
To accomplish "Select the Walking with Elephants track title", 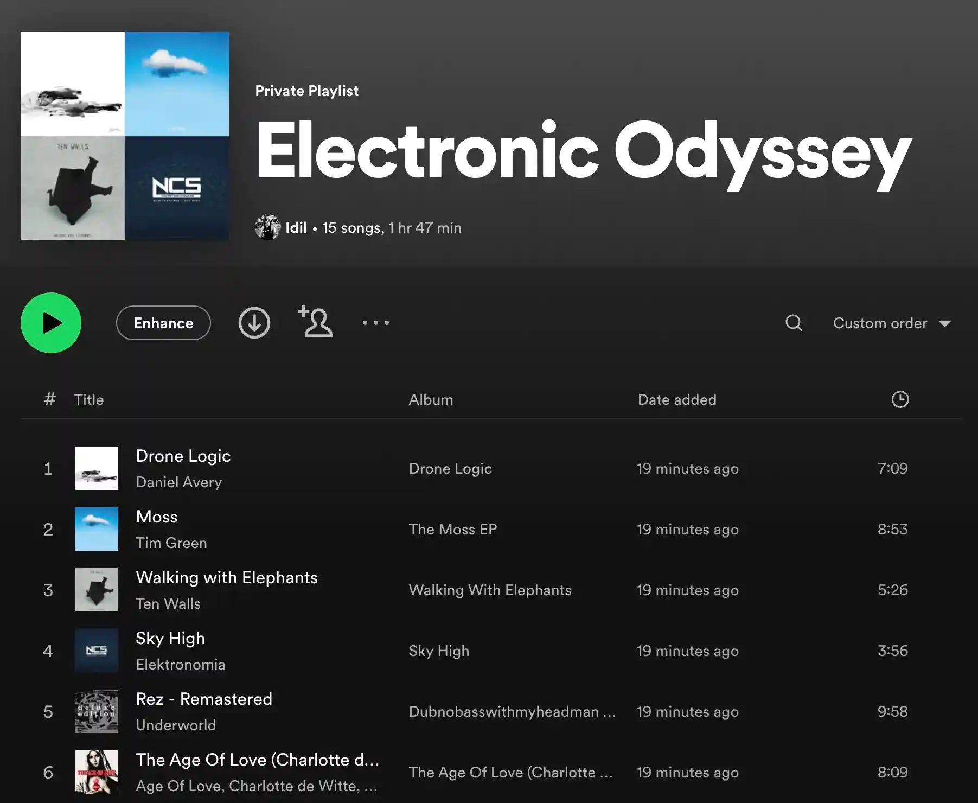I will tap(227, 577).
